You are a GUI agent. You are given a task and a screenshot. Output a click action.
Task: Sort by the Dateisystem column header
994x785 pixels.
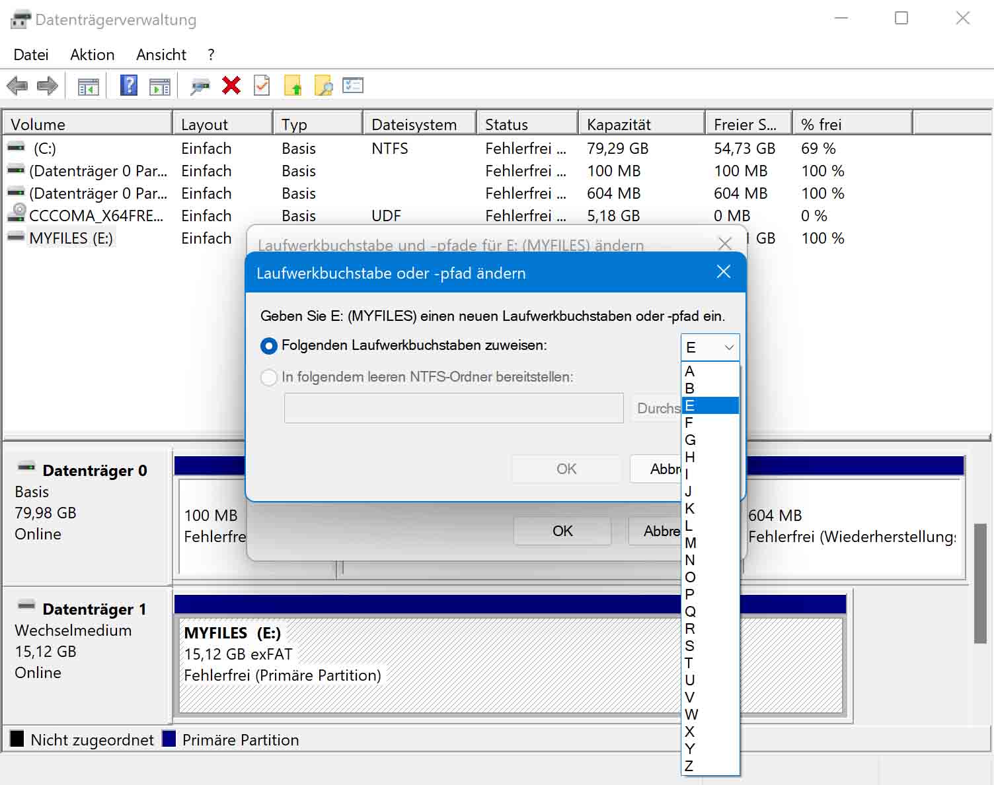(x=420, y=124)
